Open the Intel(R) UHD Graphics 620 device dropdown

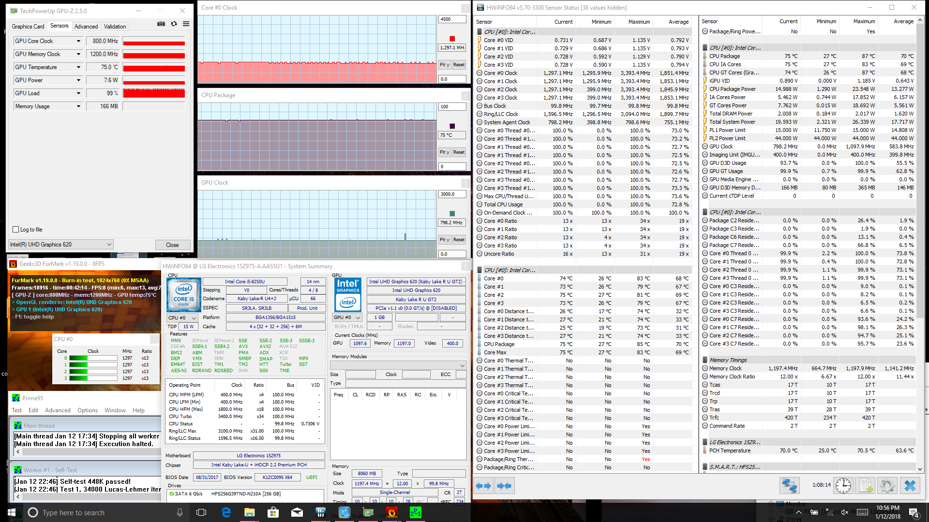click(x=61, y=245)
